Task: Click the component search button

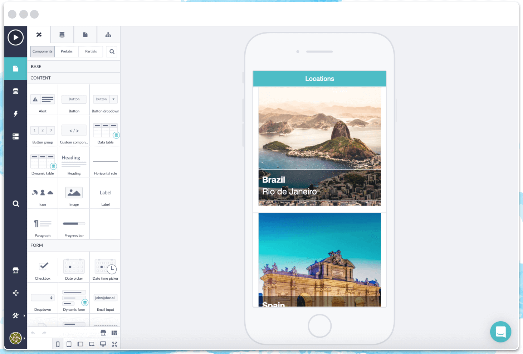Action: [112, 51]
